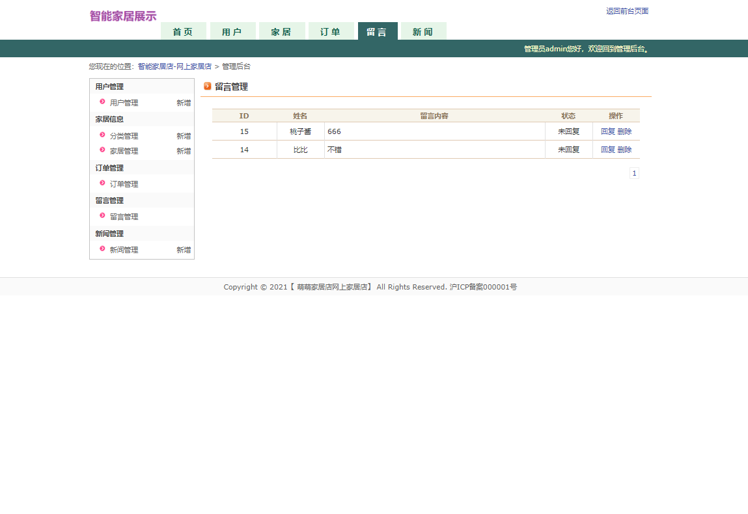Click the pink arrow icon before 分类管理
748x514 pixels.
[102, 135]
